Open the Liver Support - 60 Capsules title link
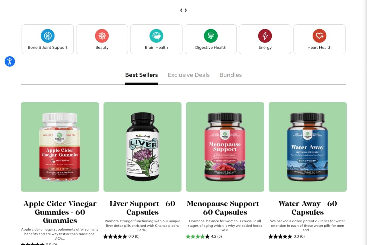This screenshot has width=367, height=245. [x=142, y=208]
